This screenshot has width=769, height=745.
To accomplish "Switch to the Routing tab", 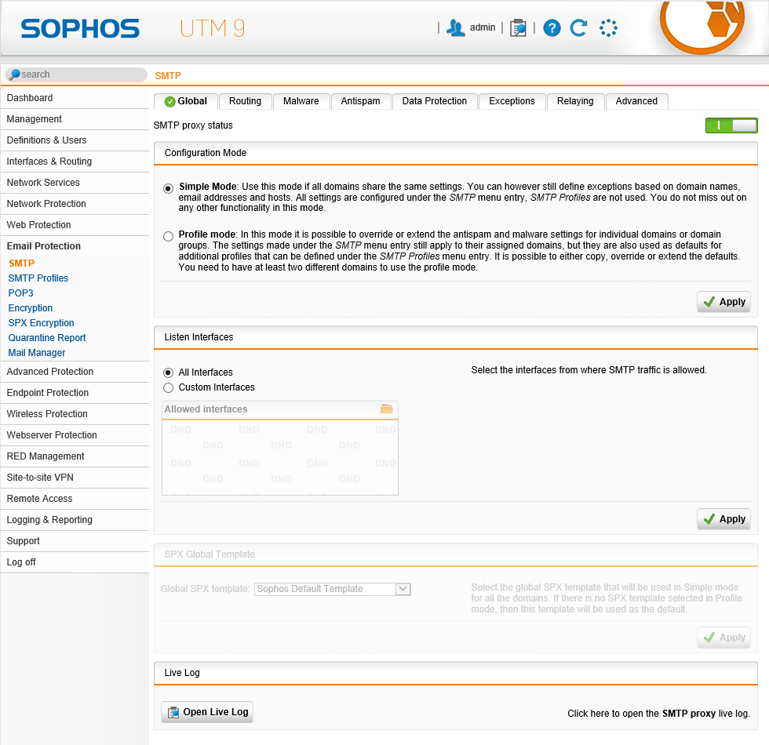I will tap(245, 101).
